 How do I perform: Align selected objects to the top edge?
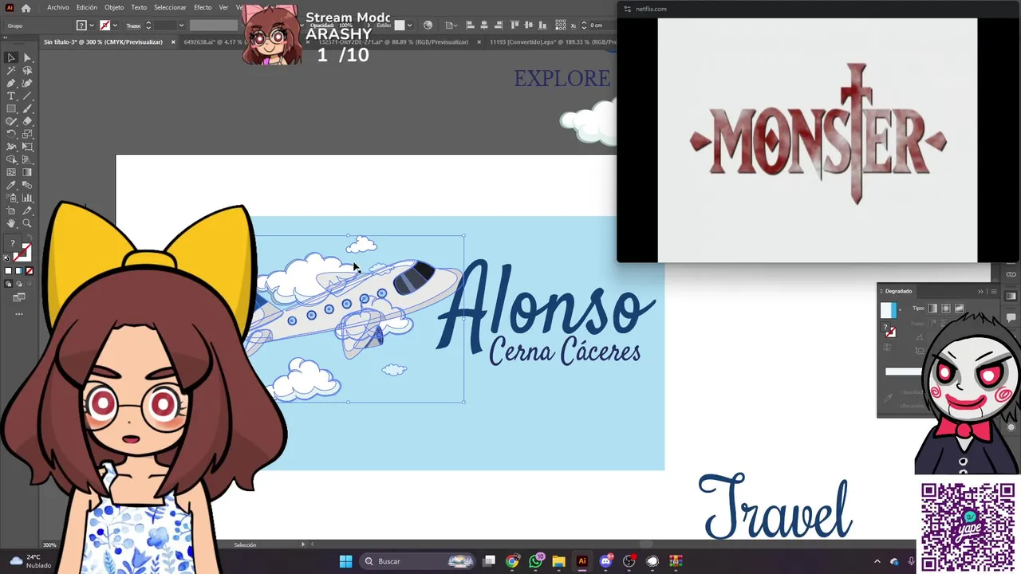point(514,25)
